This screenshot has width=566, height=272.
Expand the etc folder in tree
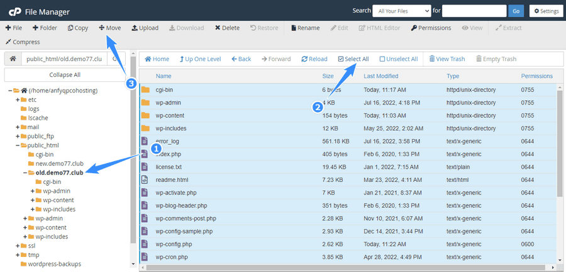pos(18,99)
